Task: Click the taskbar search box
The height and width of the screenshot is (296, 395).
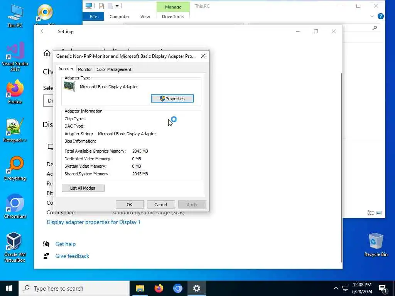Action: [74, 288]
